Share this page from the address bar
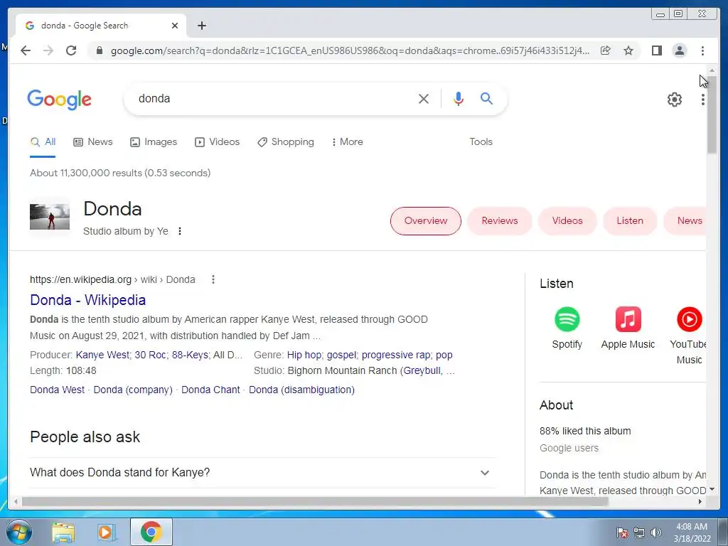The image size is (728, 546). (x=606, y=50)
